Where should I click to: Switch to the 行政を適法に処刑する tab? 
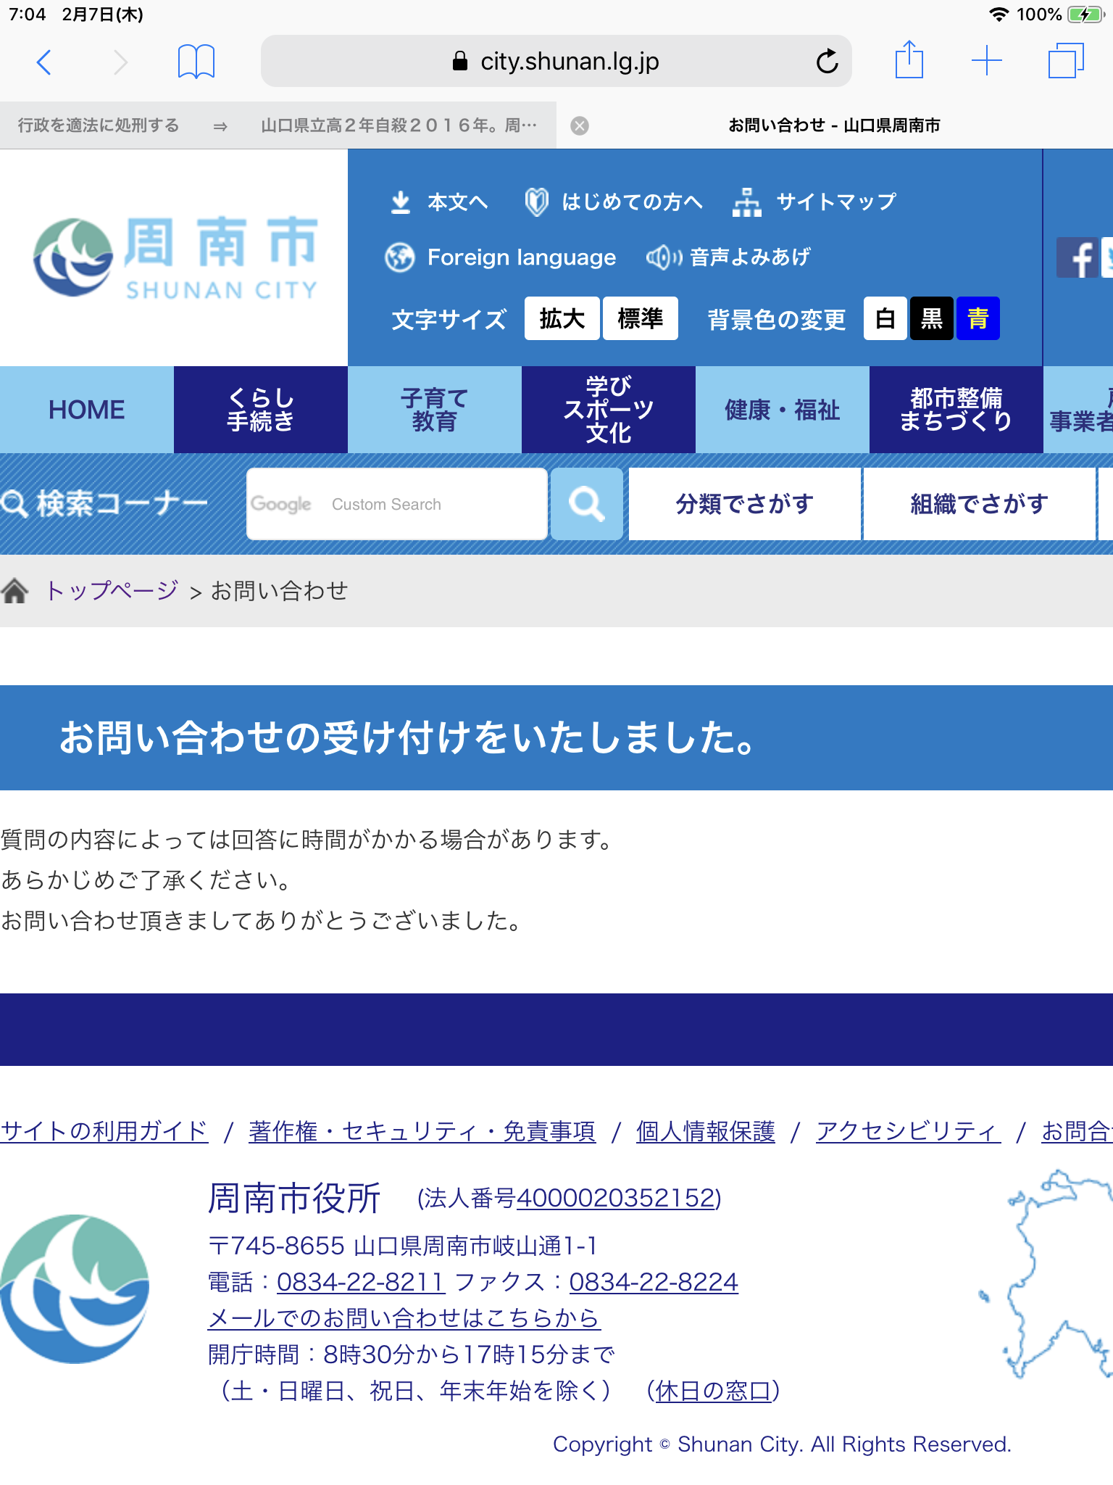(x=99, y=126)
